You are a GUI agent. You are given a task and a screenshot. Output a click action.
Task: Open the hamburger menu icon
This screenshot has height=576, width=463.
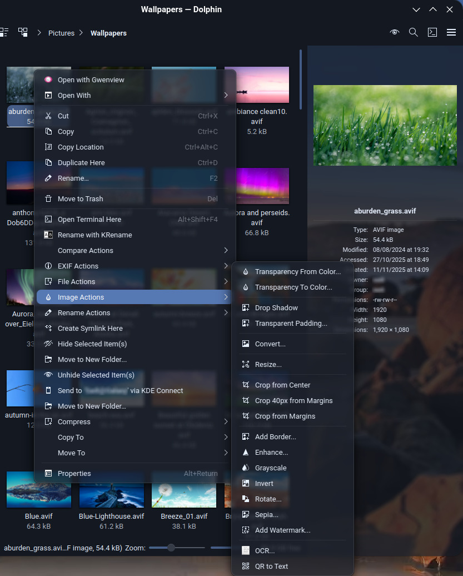coord(451,32)
